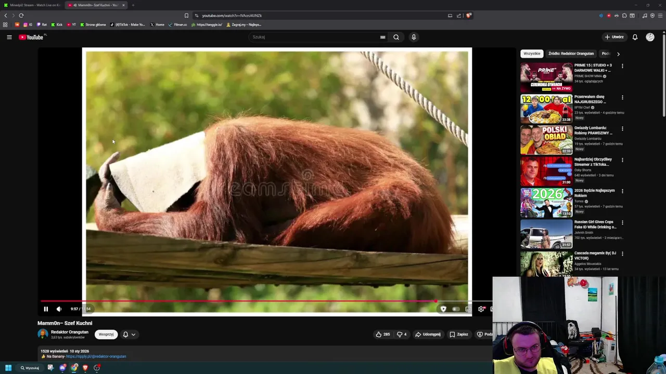
Task: Open the extensions puzzle icon
Action: tap(624, 16)
